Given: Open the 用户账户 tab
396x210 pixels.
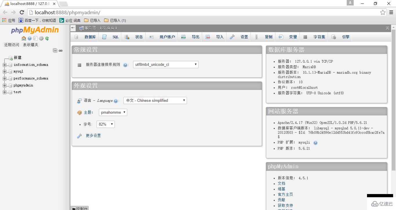Looking at the screenshot, I should [162, 37].
